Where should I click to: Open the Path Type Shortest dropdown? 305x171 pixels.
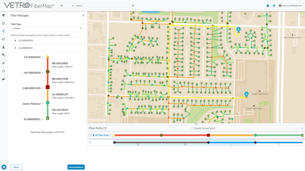click(x=47, y=28)
